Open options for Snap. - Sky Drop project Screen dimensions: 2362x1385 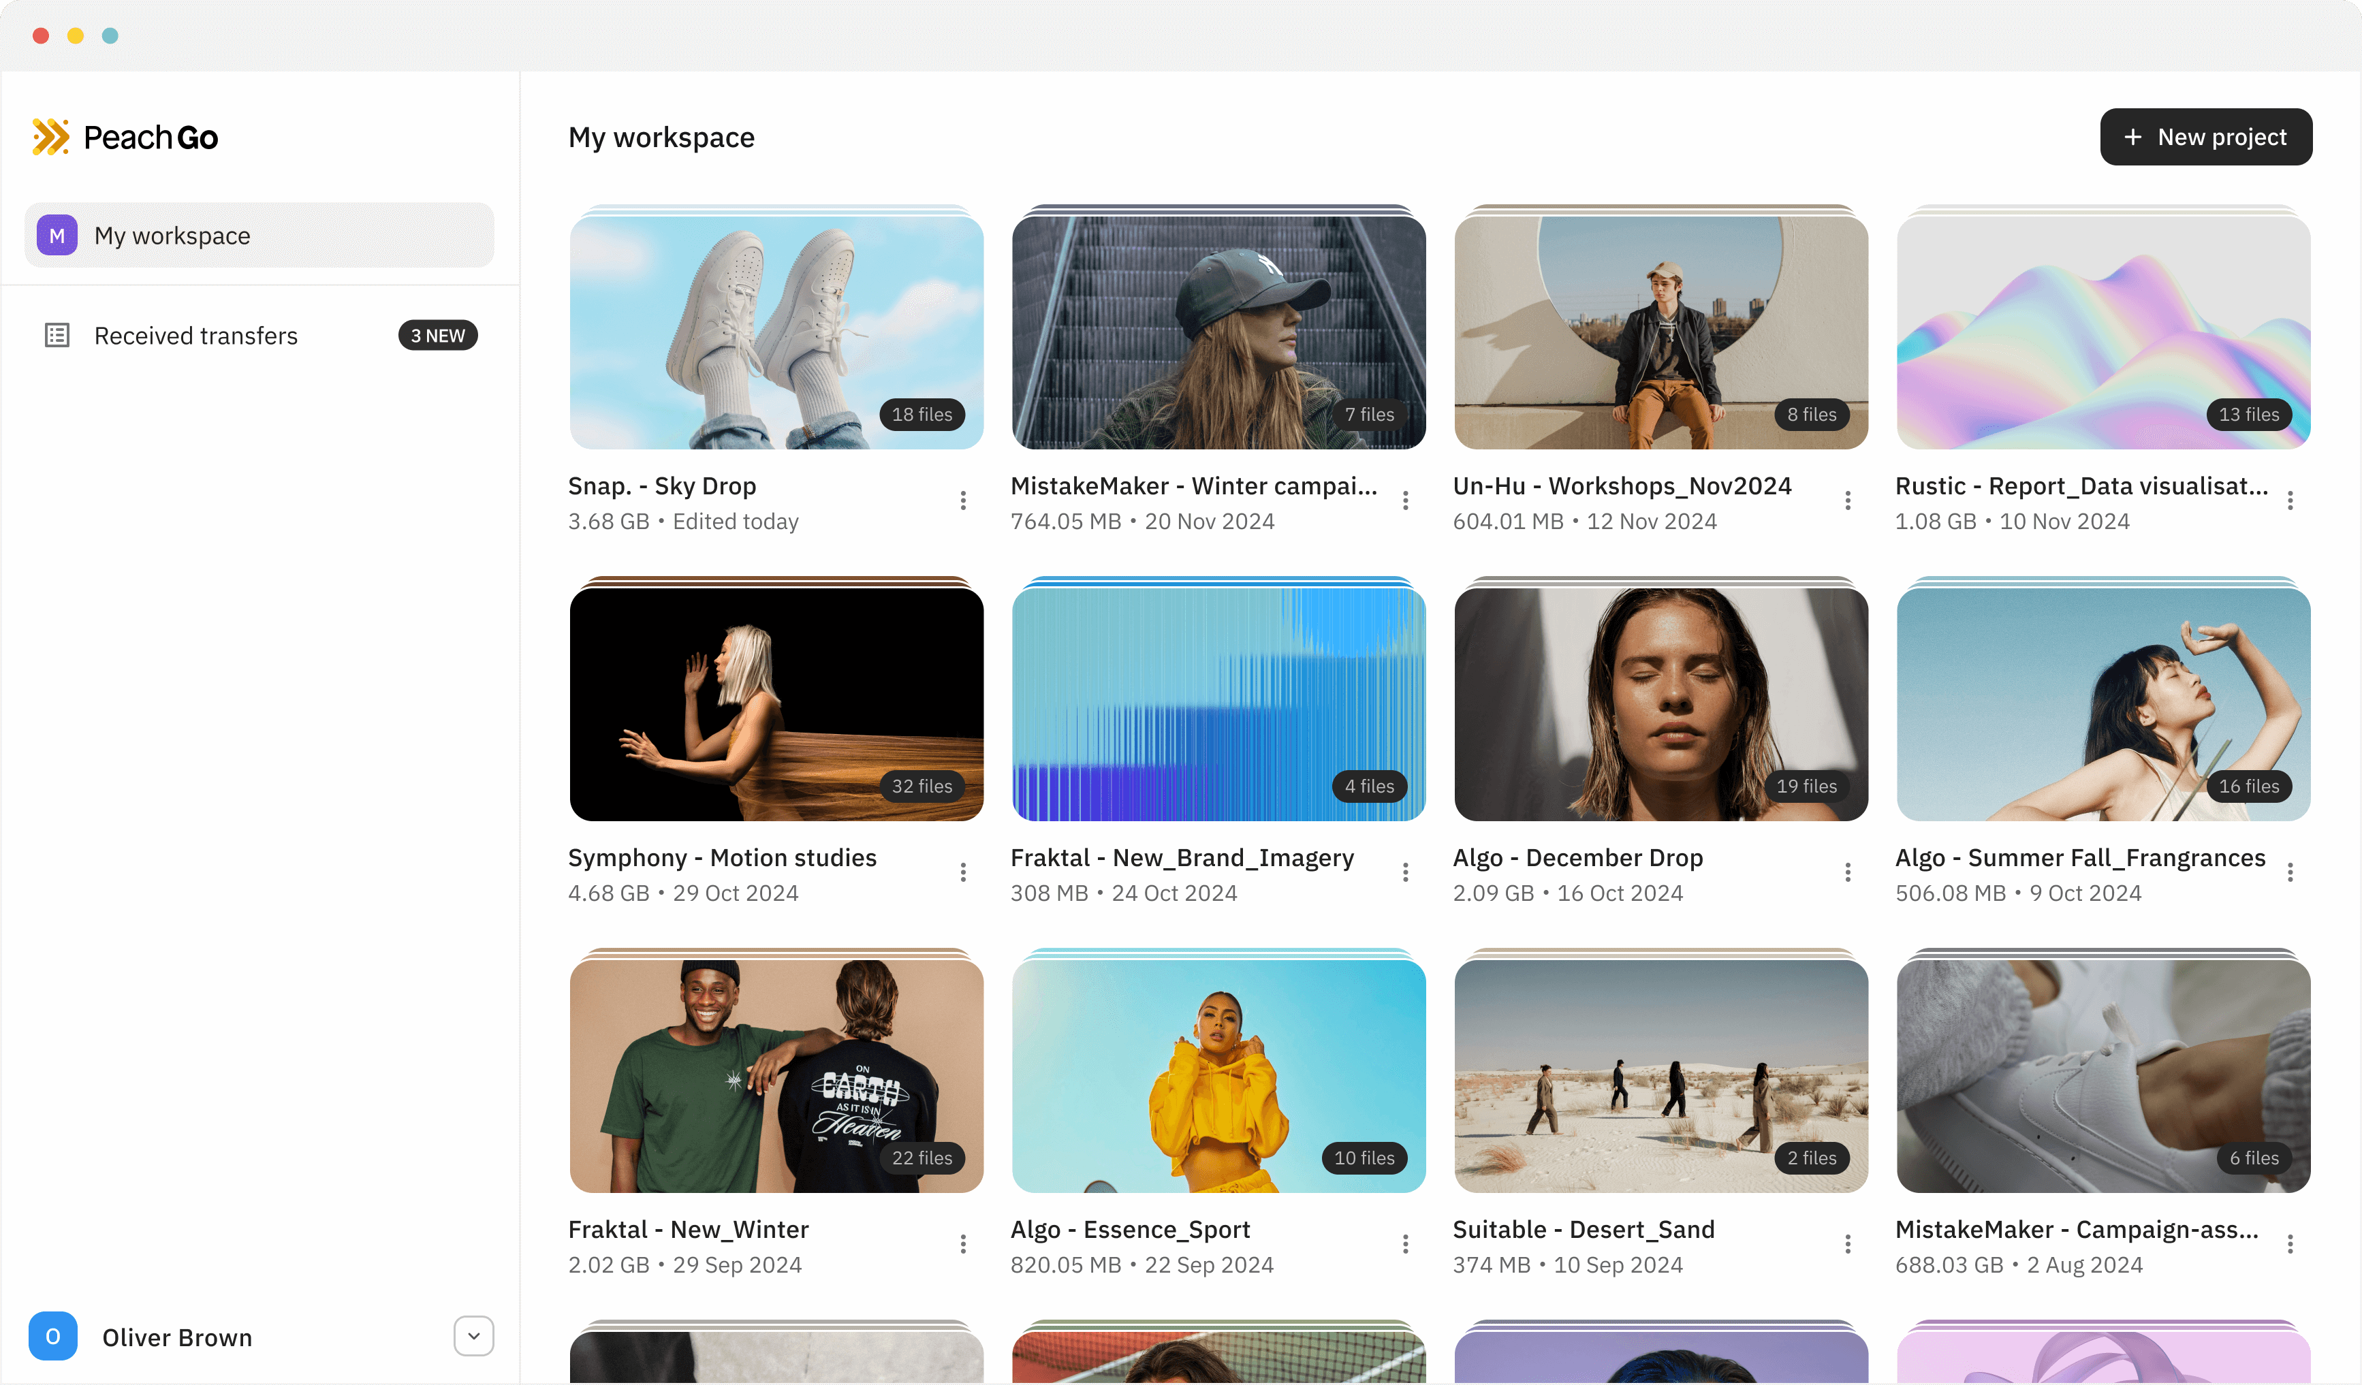click(x=962, y=500)
